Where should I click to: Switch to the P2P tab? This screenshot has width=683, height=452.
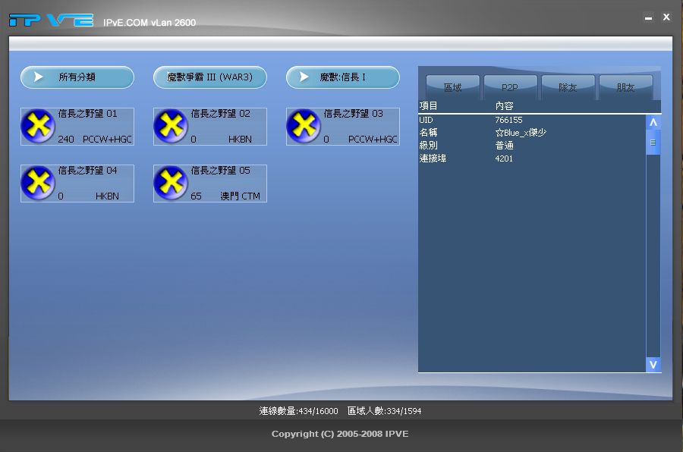(510, 87)
